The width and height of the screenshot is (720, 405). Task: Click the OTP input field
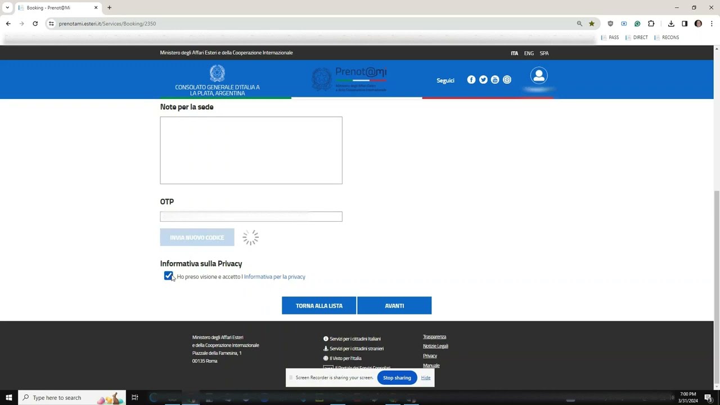[x=251, y=217]
